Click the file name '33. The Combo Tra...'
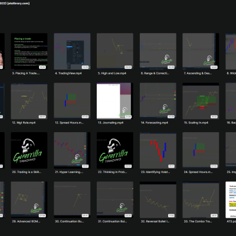 (x=198, y=221)
